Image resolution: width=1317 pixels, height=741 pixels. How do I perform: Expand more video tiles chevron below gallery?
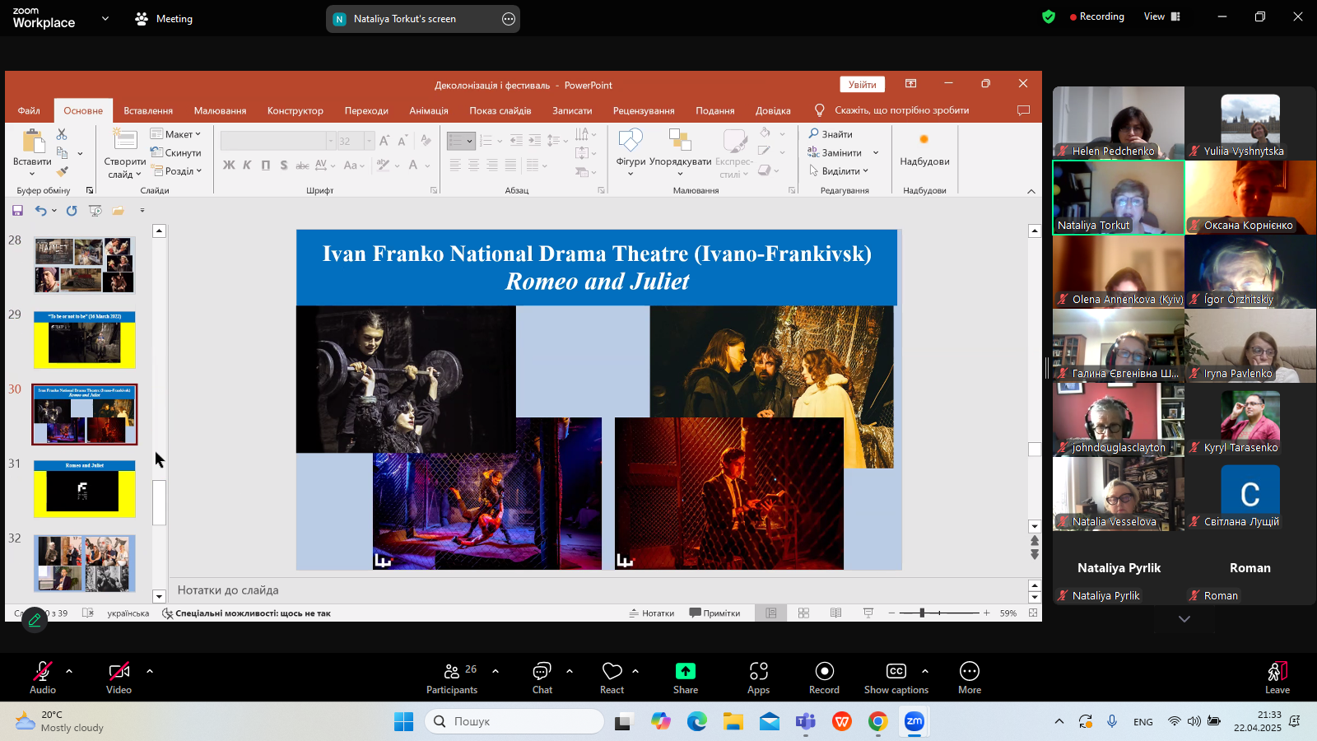[1184, 619]
